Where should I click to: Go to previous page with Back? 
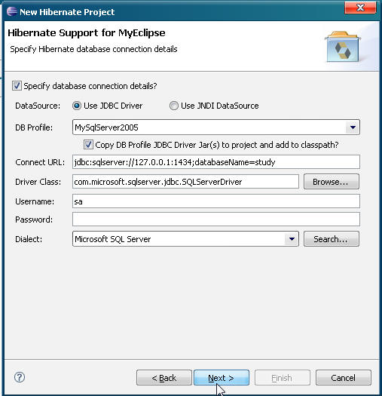coord(164,378)
